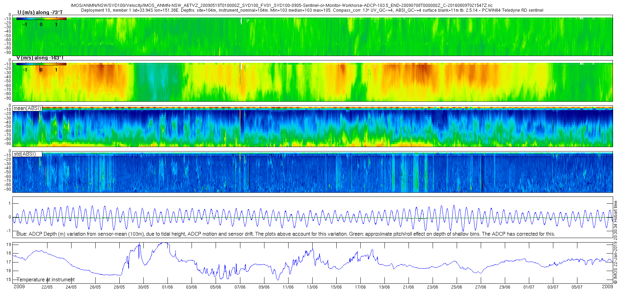Click the 'Temperature at instrument' label
The height and width of the screenshot is (292, 619).
pyautogui.click(x=45, y=280)
